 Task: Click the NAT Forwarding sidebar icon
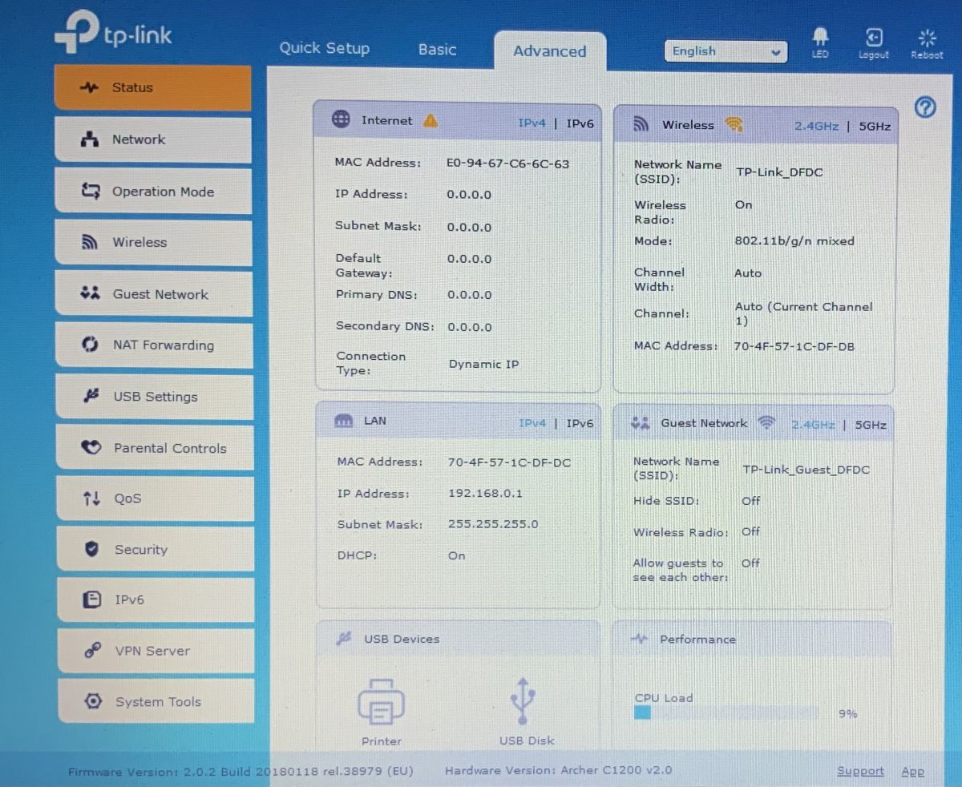click(91, 345)
